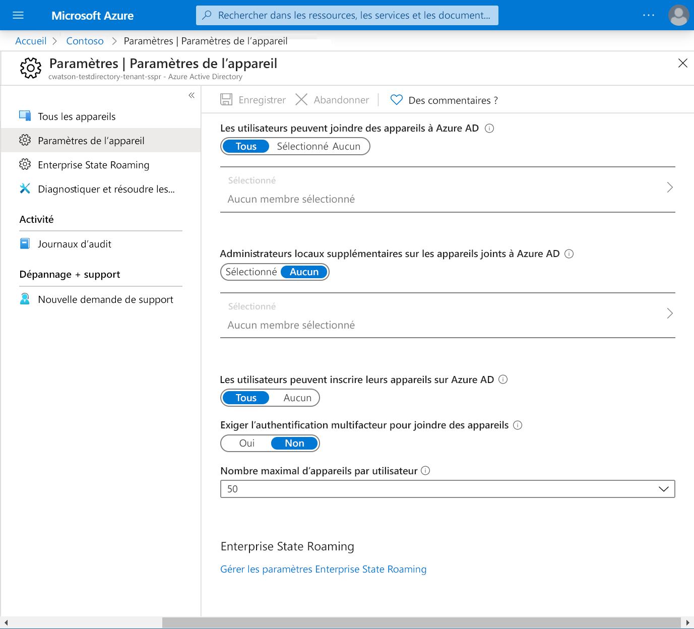Screen dimensions: 694x629
Task: Open the user account avatar
Action: [678, 15]
